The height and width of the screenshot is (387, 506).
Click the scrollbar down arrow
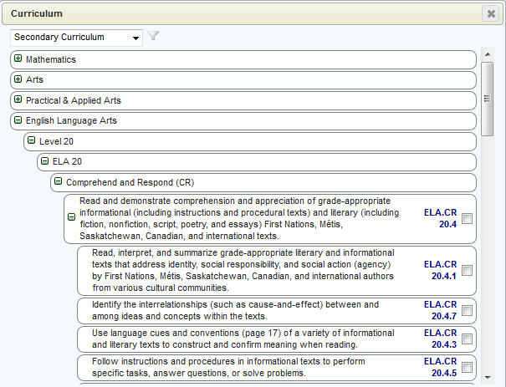(488, 379)
